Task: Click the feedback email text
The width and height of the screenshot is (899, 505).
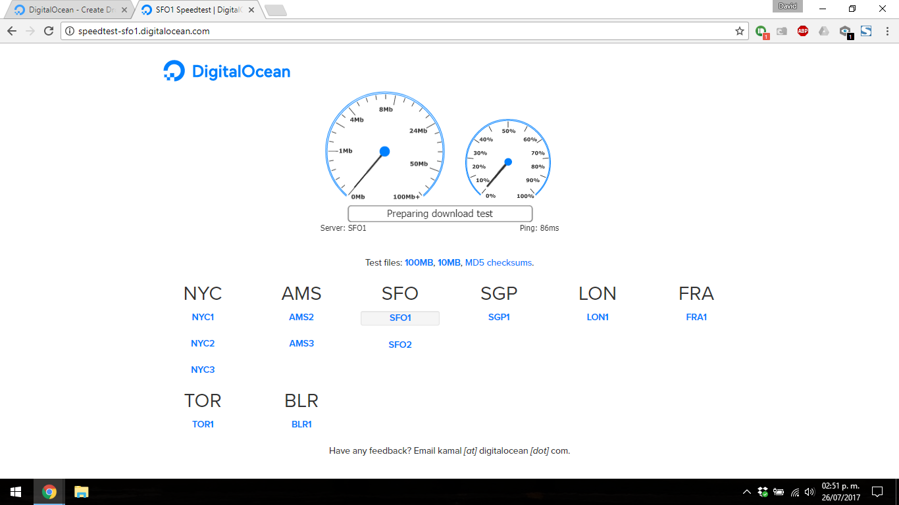Action: coord(449,451)
